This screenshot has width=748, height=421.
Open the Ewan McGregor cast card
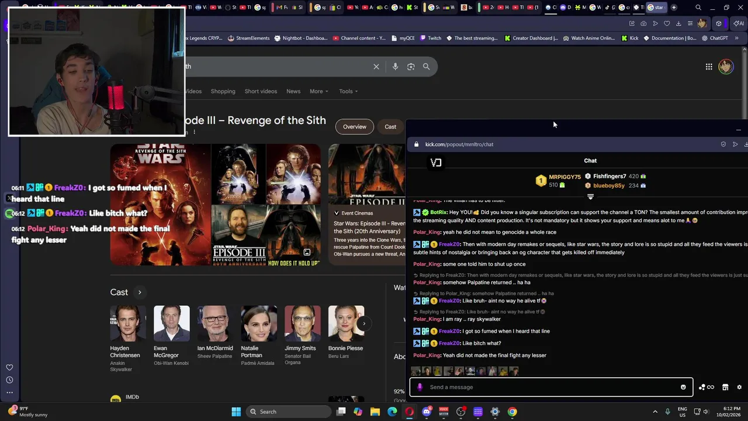(171, 336)
